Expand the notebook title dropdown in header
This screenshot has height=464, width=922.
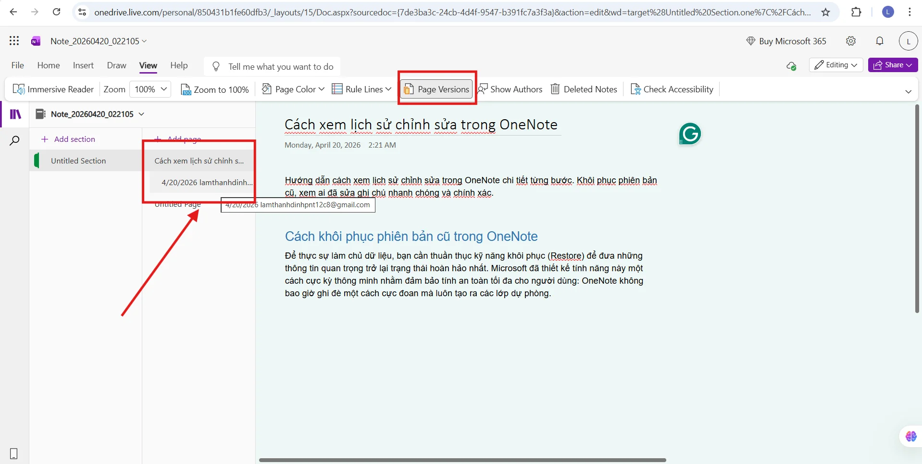(x=144, y=41)
